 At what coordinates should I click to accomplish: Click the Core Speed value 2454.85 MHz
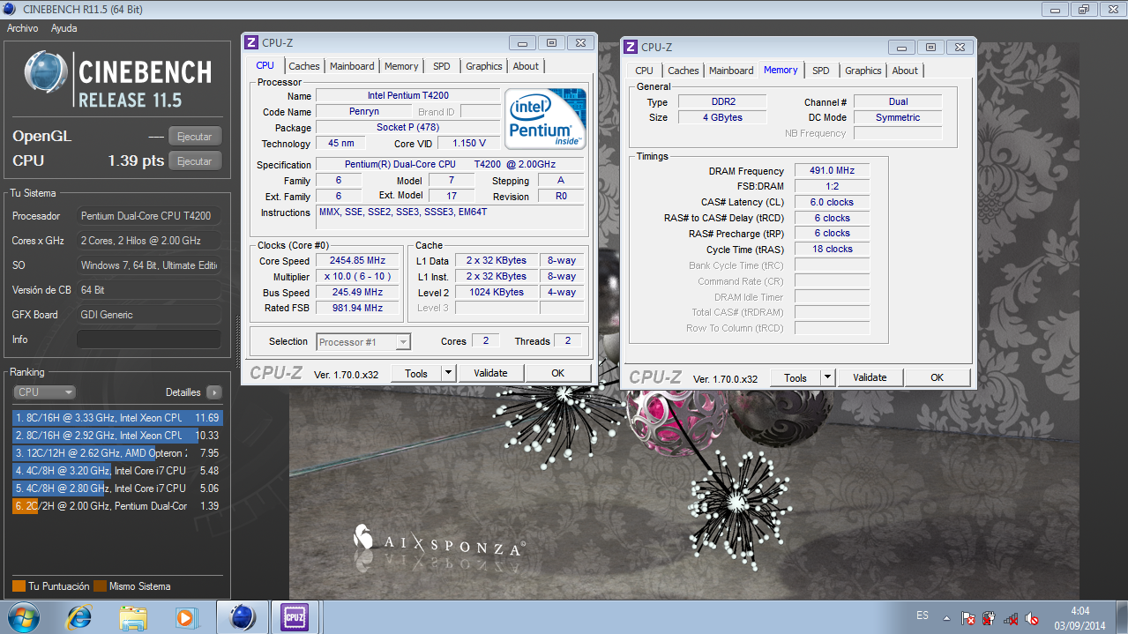click(x=357, y=261)
